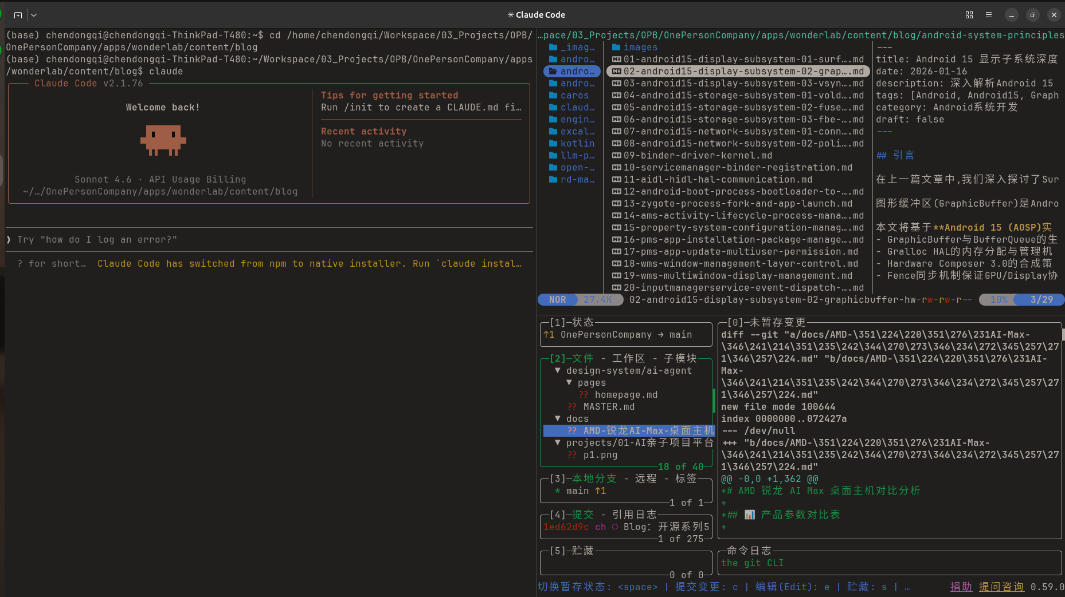Image resolution: width=1065 pixels, height=597 pixels.
Task: Click markdown icon of 01-android15-display-subsystem-01-surf file
Action: pyautogui.click(x=616, y=60)
